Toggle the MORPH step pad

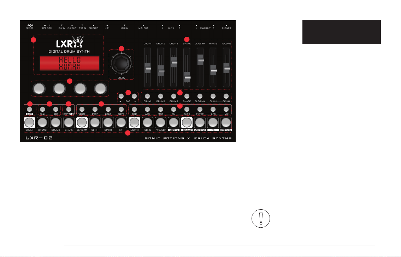tap(134, 123)
